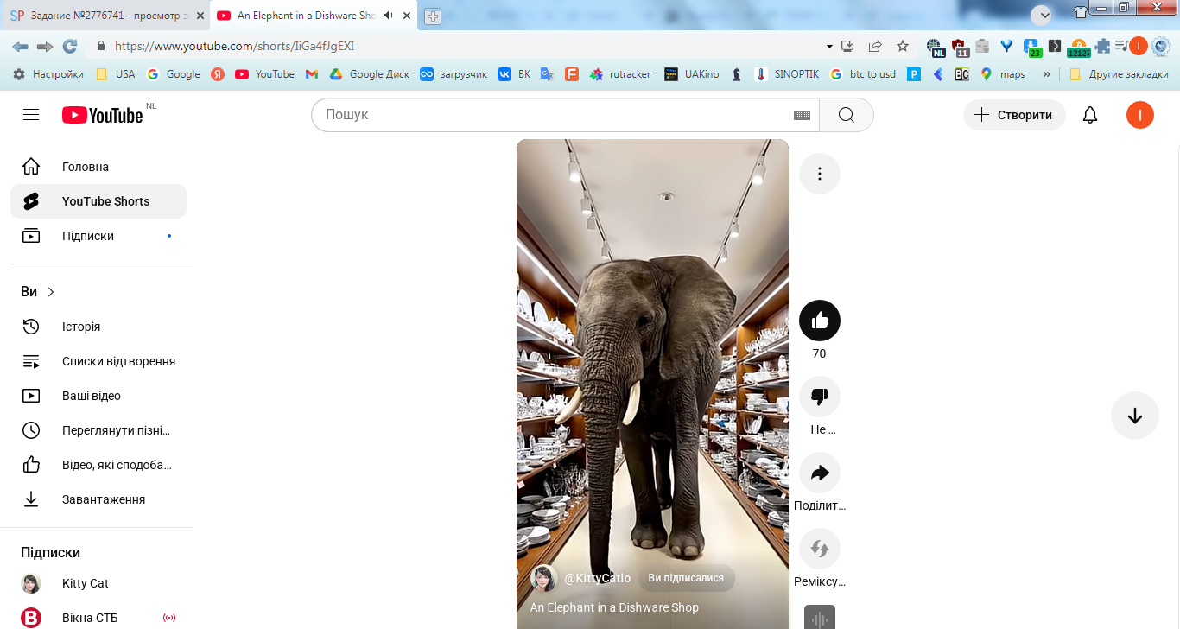Open the YouTube guide hamburger menu
Image resolution: width=1180 pixels, height=629 pixels.
click(31, 115)
